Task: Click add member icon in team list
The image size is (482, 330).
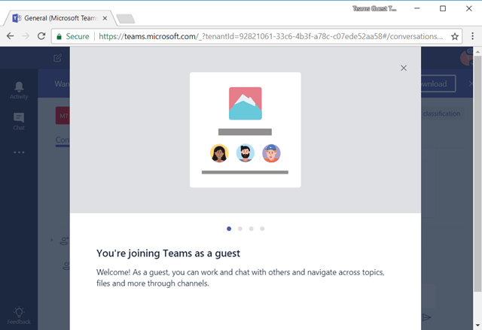Action: 64,241
